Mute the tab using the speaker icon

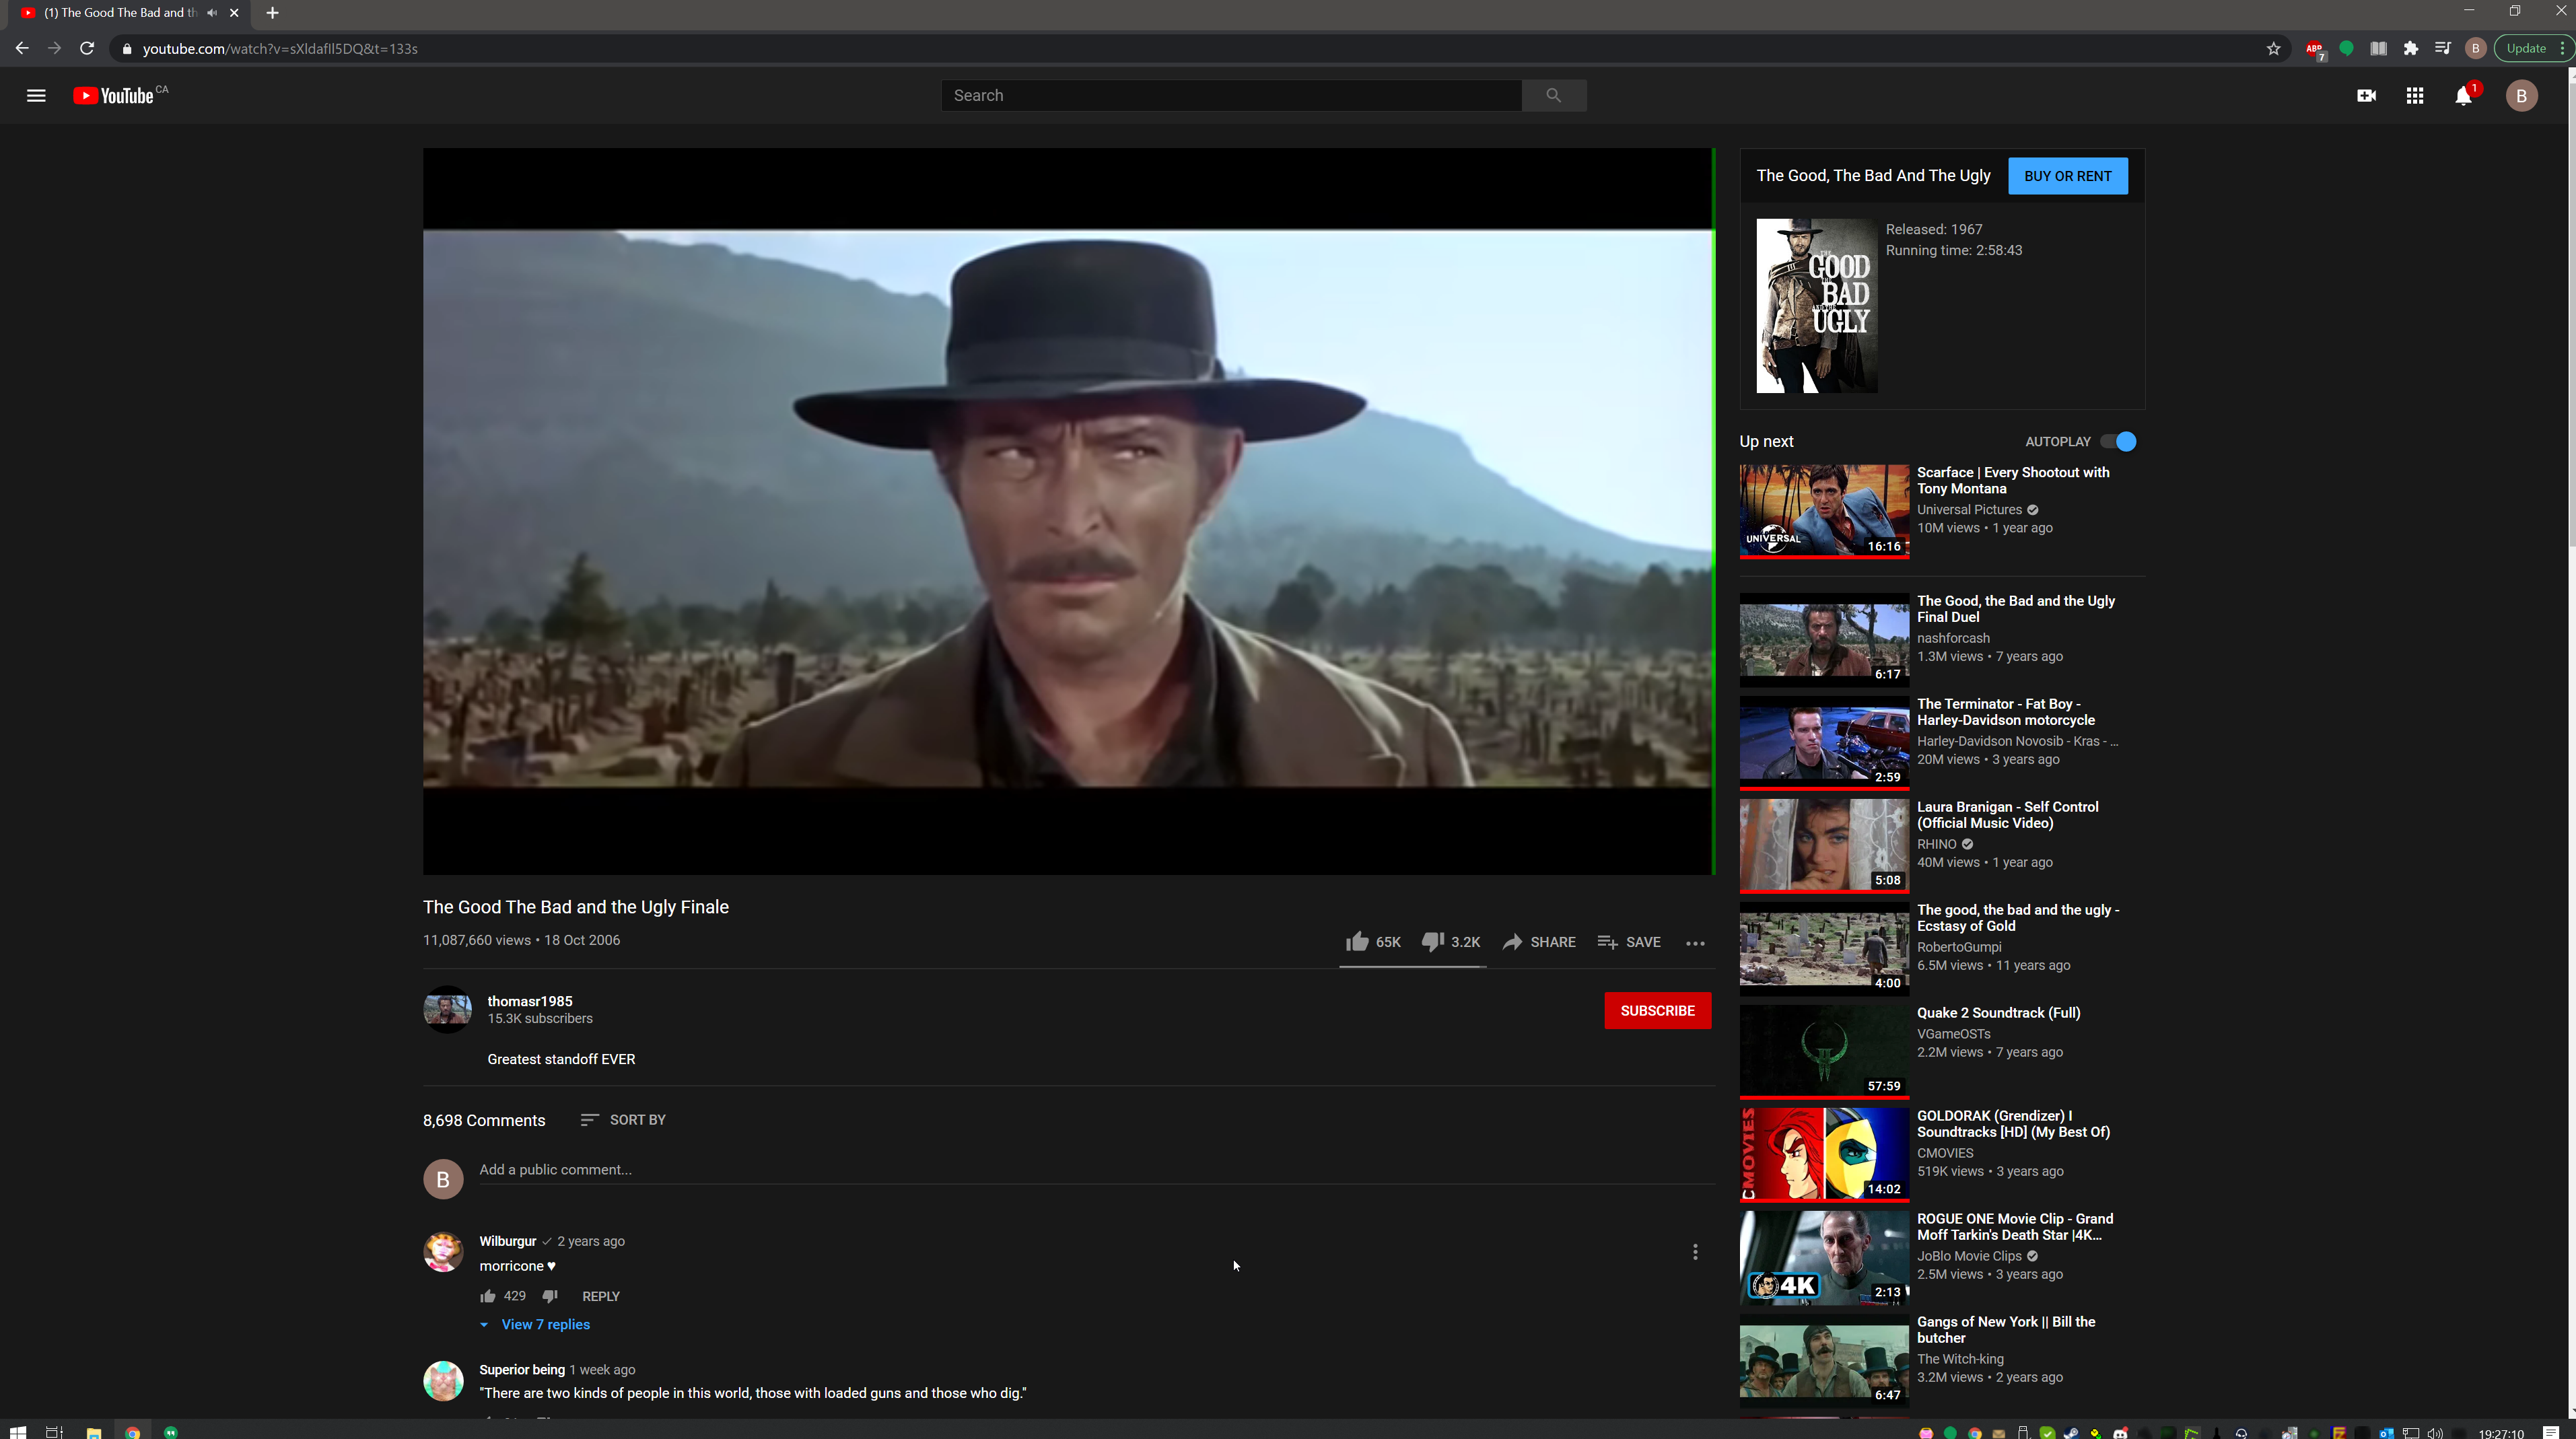coord(212,13)
